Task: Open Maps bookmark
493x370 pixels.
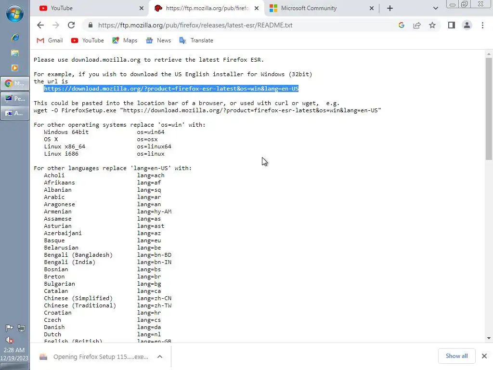Action: click(125, 40)
